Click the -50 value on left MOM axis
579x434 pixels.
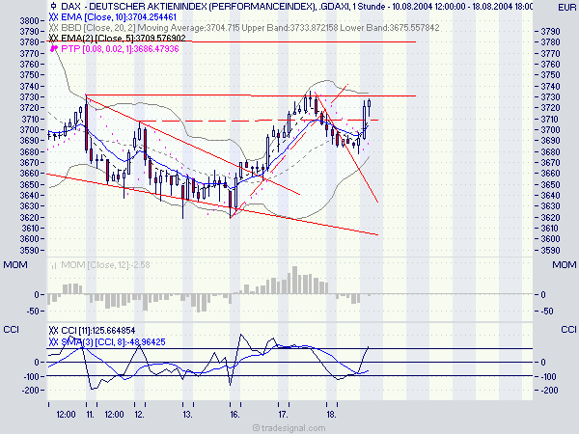coord(33,312)
